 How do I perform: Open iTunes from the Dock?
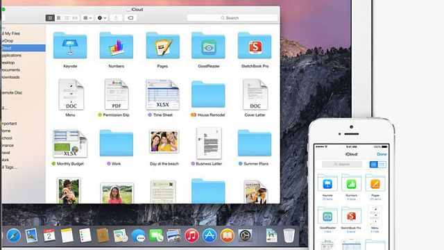[x=191, y=235]
